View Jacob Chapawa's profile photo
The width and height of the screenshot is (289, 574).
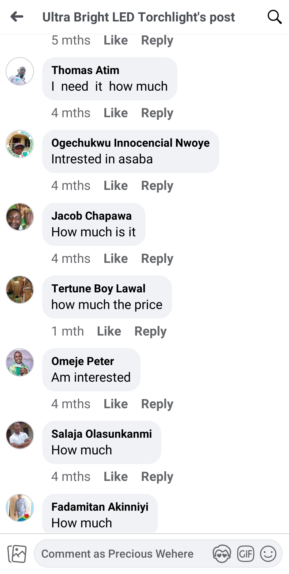(x=20, y=217)
